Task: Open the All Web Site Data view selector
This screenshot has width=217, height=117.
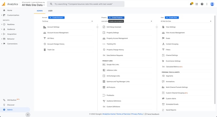Action: pyautogui.click(x=33, y=5)
